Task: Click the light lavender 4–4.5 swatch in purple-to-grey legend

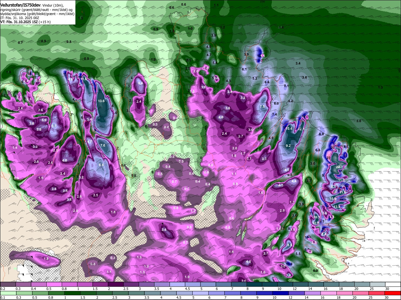Action: coord(178,284)
